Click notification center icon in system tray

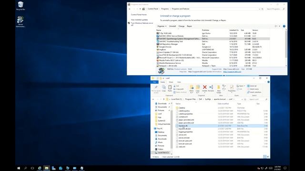pyautogui.click(x=285, y=168)
